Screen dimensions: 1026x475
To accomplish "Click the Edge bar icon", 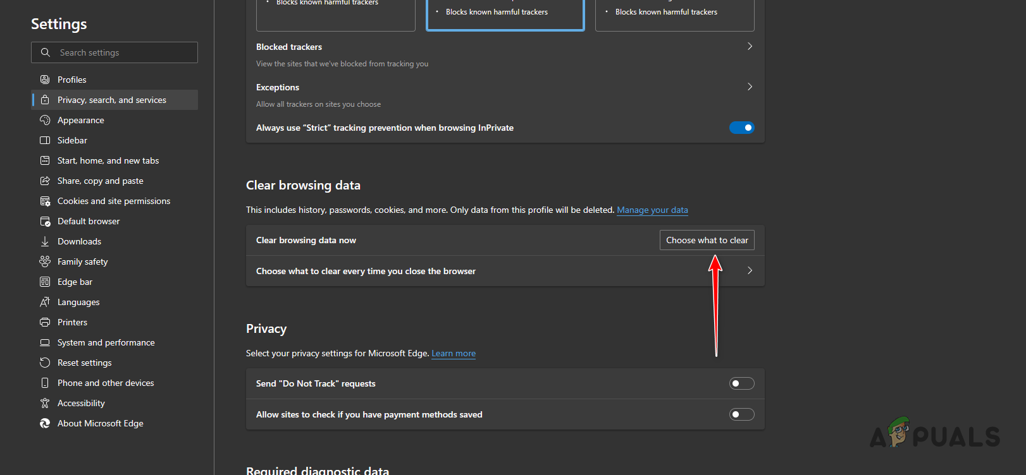I will (45, 282).
